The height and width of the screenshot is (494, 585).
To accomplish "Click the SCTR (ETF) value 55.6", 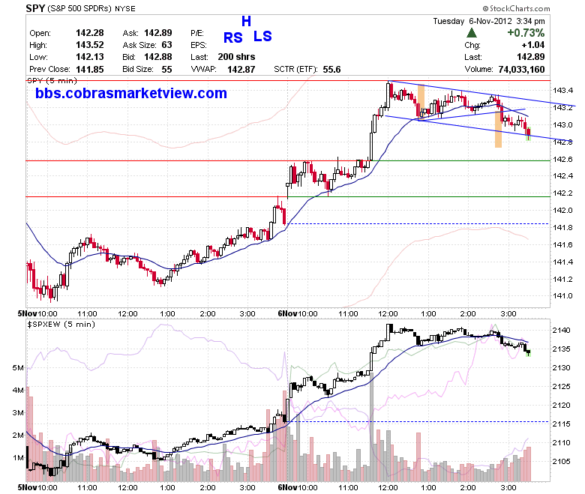I will point(331,70).
